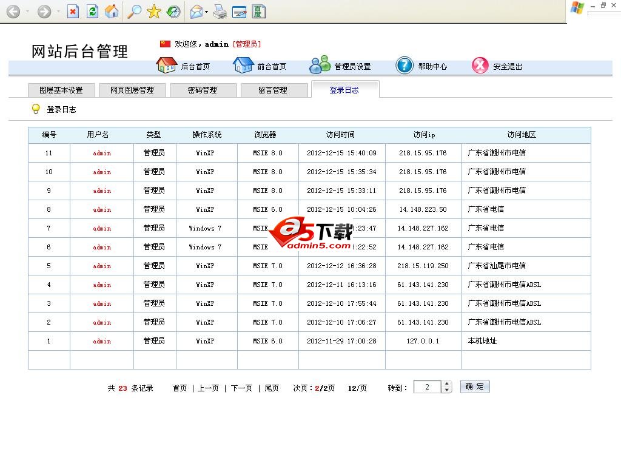Expand the Back button history dropdown arrow
The height and width of the screenshot is (466, 621).
28,11
